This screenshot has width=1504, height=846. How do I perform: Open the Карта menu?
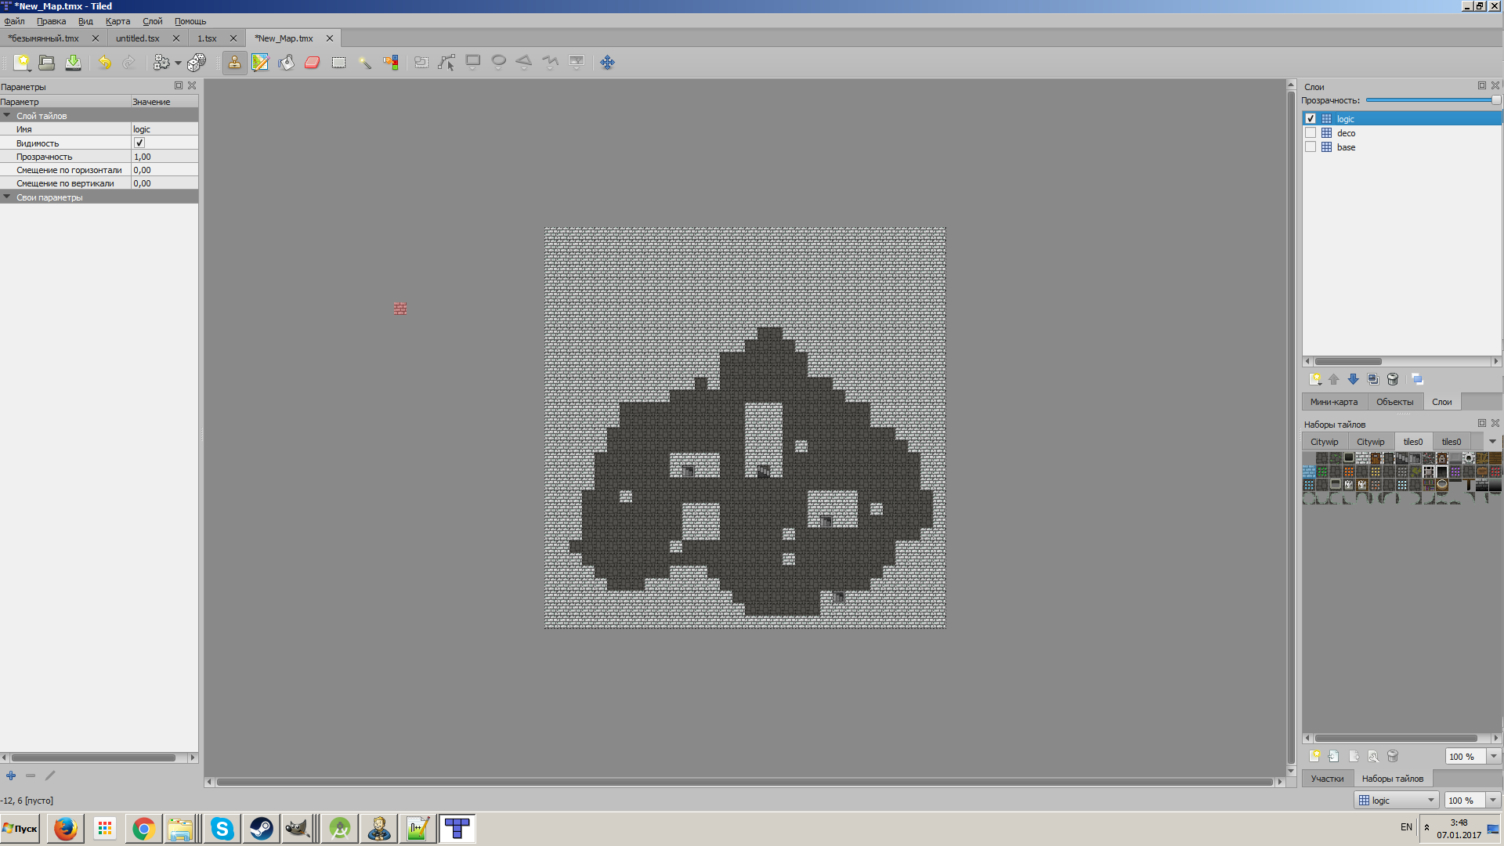117,21
